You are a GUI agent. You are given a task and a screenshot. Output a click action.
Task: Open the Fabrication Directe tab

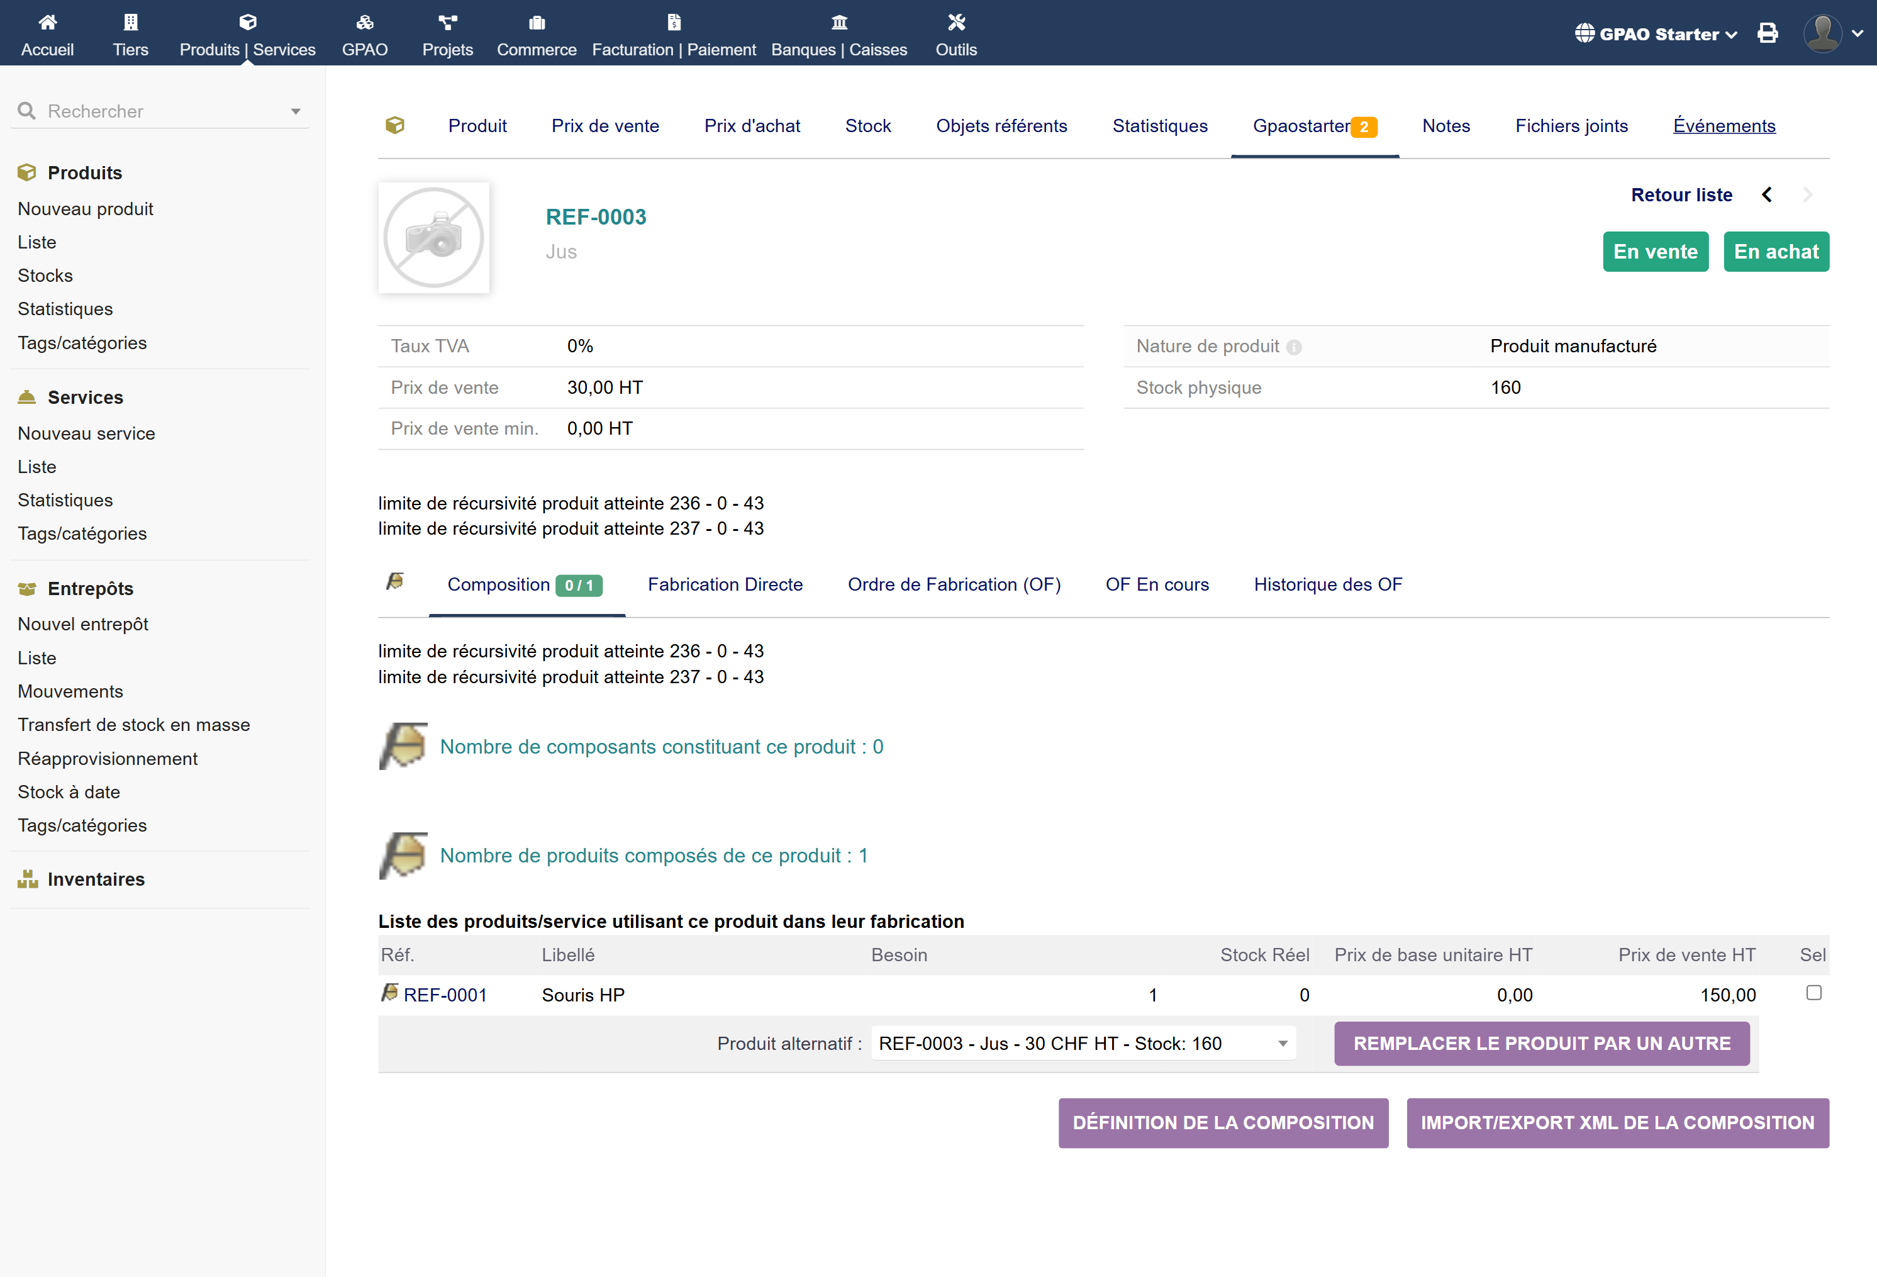725,585
